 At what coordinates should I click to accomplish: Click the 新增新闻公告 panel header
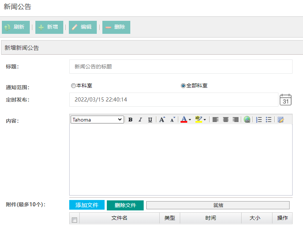pyautogui.click(x=152, y=48)
